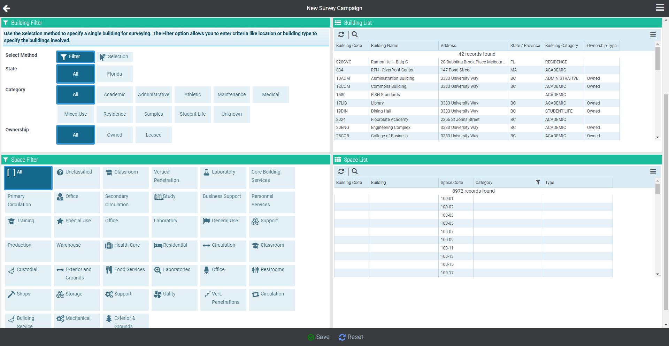Select the Utility fan tile
Screen dimensions: 669x346
(x=175, y=300)
